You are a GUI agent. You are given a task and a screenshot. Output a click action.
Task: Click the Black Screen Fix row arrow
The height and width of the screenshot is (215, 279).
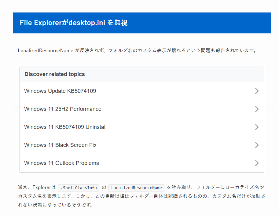pos(257,145)
